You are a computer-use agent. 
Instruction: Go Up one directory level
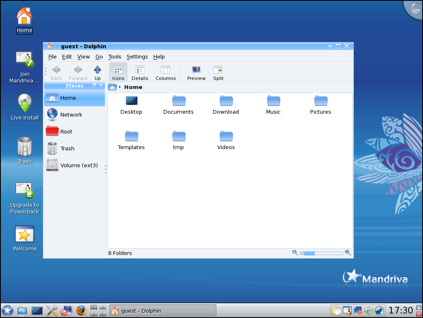98,72
